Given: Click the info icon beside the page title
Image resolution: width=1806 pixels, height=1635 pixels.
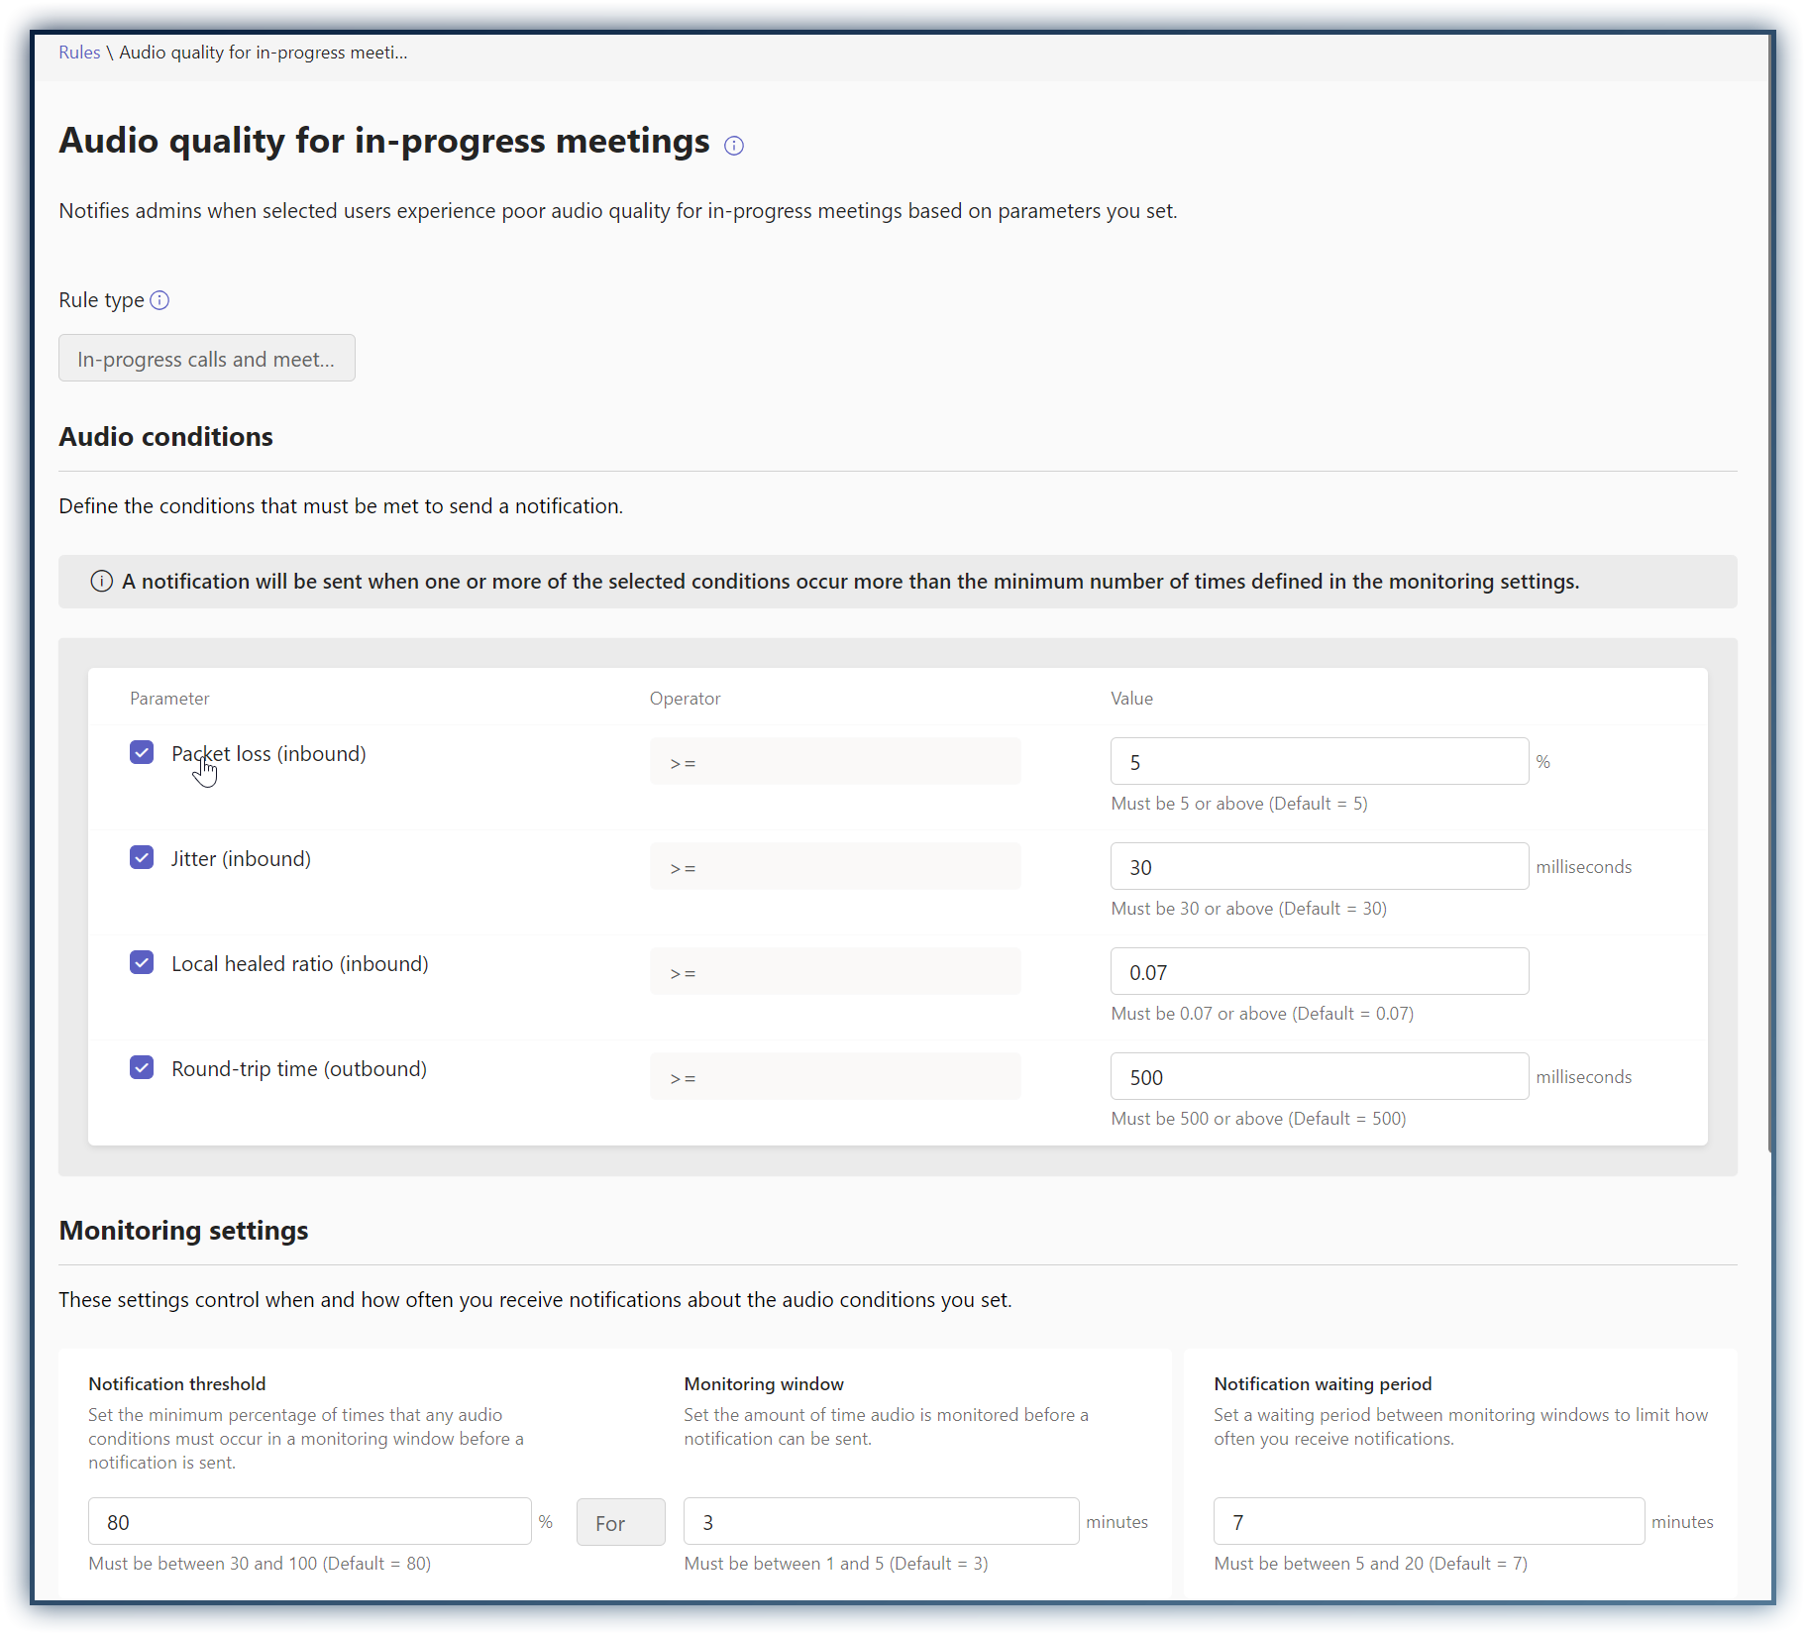Looking at the screenshot, I should [734, 146].
